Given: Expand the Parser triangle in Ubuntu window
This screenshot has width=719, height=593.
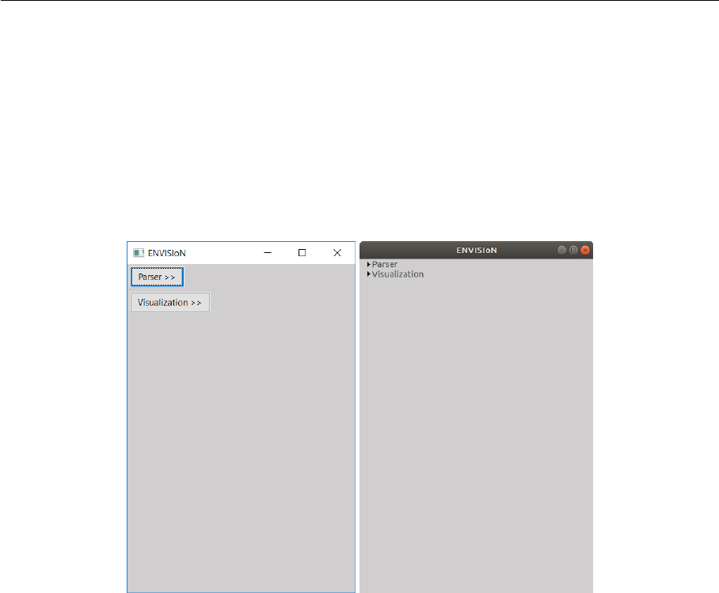Looking at the screenshot, I should pos(369,265).
